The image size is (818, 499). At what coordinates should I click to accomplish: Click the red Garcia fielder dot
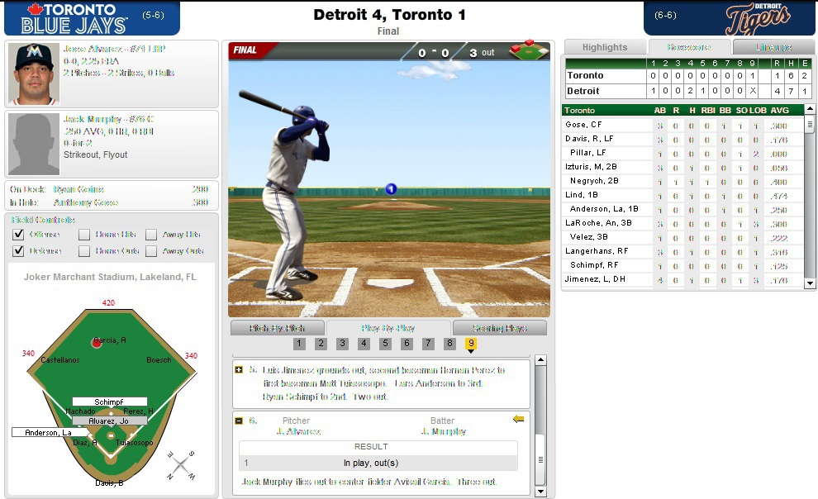point(97,343)
